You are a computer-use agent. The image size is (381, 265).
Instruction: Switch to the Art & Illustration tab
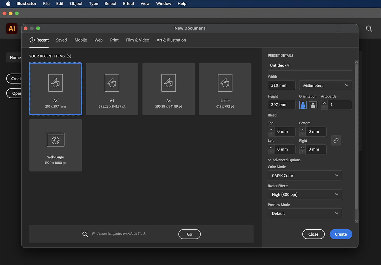[x=171, y=40]
